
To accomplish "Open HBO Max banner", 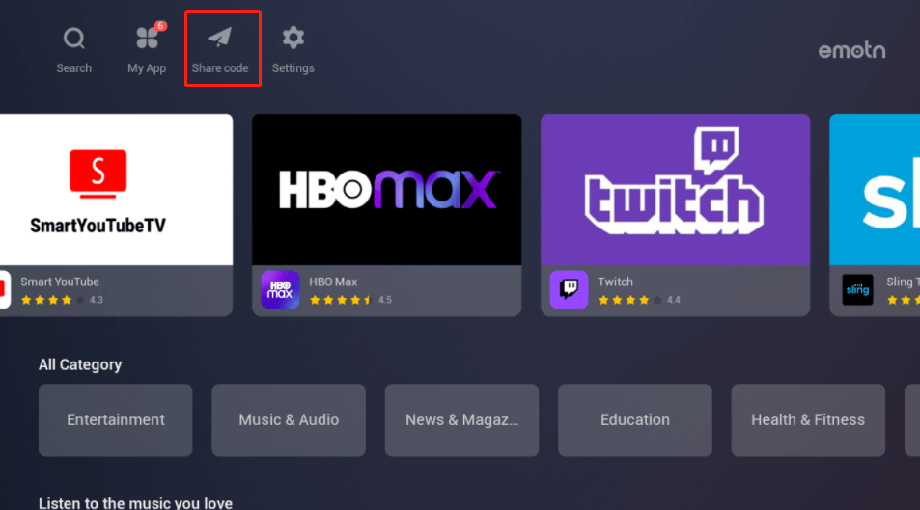I will pos(387,189).
